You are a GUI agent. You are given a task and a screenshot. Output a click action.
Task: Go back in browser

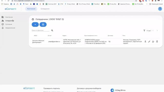[2, 1]
